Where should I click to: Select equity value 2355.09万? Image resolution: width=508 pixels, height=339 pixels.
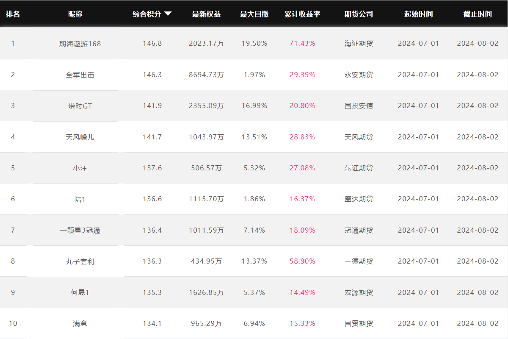coord(206,106)
